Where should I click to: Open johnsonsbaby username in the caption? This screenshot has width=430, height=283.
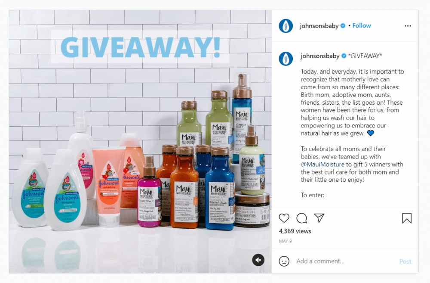pos(320,56)
